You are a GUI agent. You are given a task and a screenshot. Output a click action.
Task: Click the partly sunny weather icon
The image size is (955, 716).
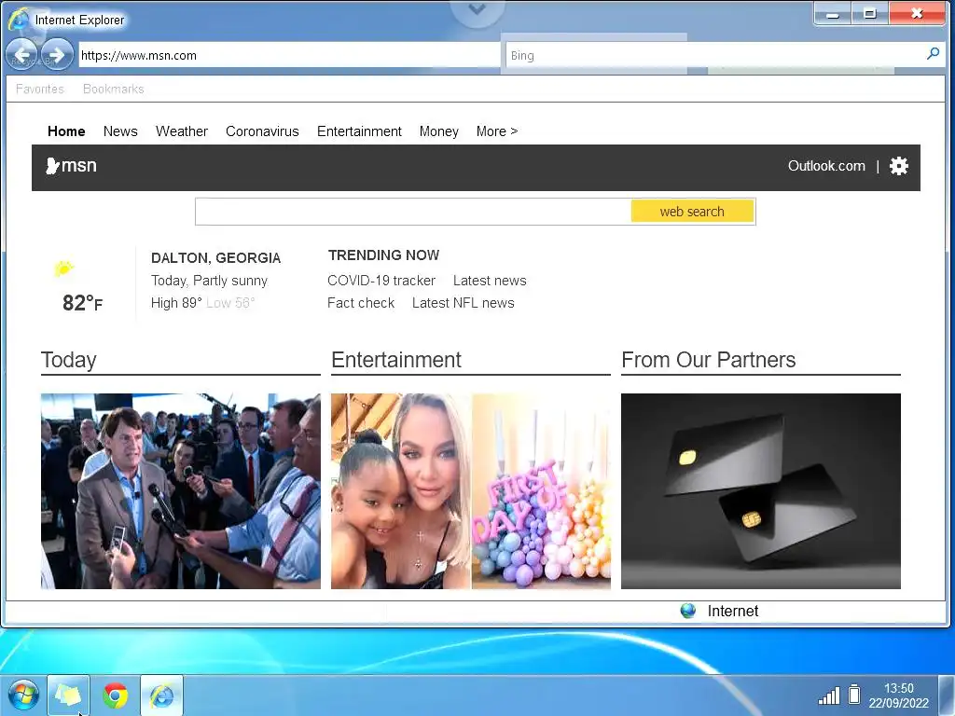click(x=63, y=268)
